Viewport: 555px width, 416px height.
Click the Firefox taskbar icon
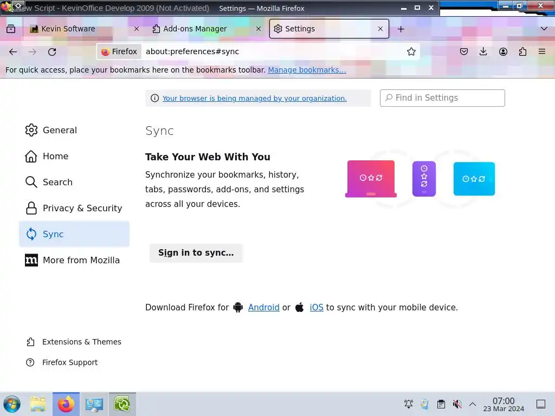66,404
